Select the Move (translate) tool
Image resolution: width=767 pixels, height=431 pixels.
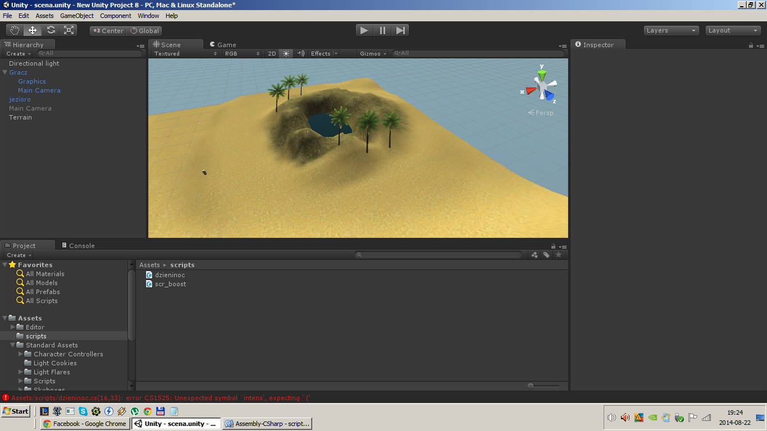(33, 30)
